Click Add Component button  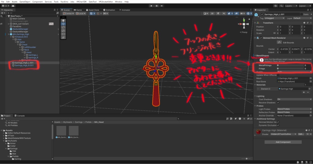coord(283,142)
